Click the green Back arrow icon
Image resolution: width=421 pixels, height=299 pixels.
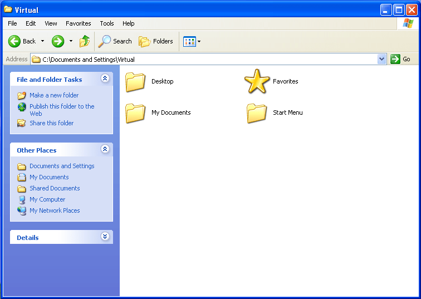[14, 41]
